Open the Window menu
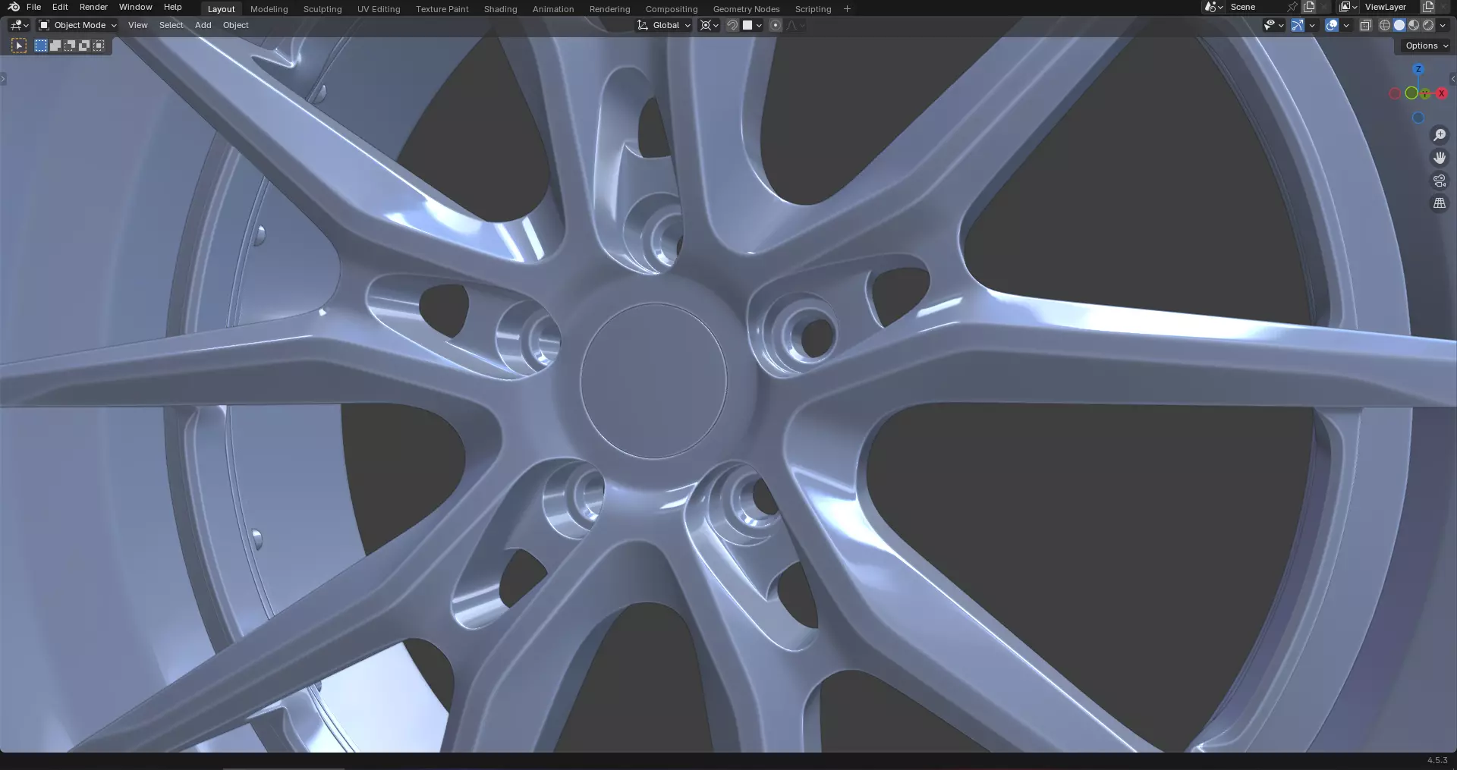Image resolution: width=1457 pixels, height=770 pixels. (x=135, y=7)
